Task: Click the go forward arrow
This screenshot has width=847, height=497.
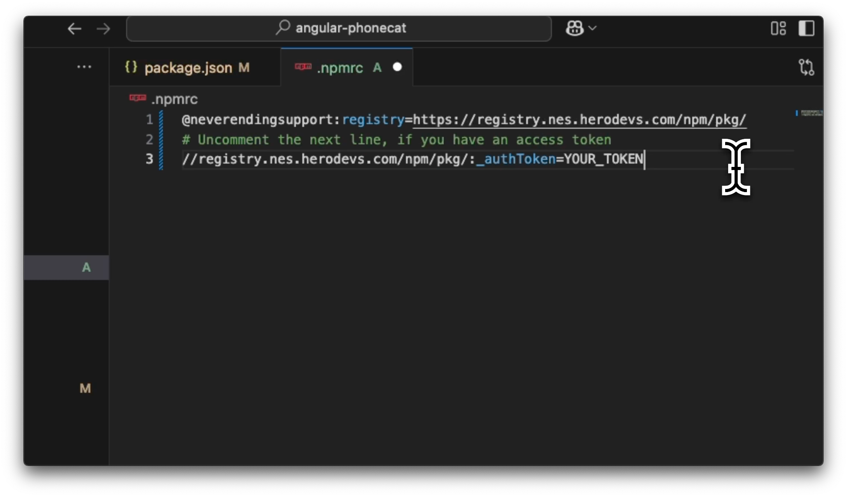Action: pos(103,29)
